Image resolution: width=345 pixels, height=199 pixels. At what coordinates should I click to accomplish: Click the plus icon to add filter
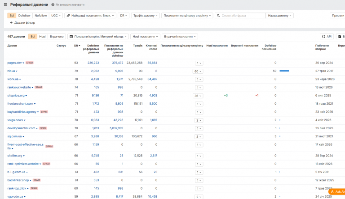coord(11,22)
